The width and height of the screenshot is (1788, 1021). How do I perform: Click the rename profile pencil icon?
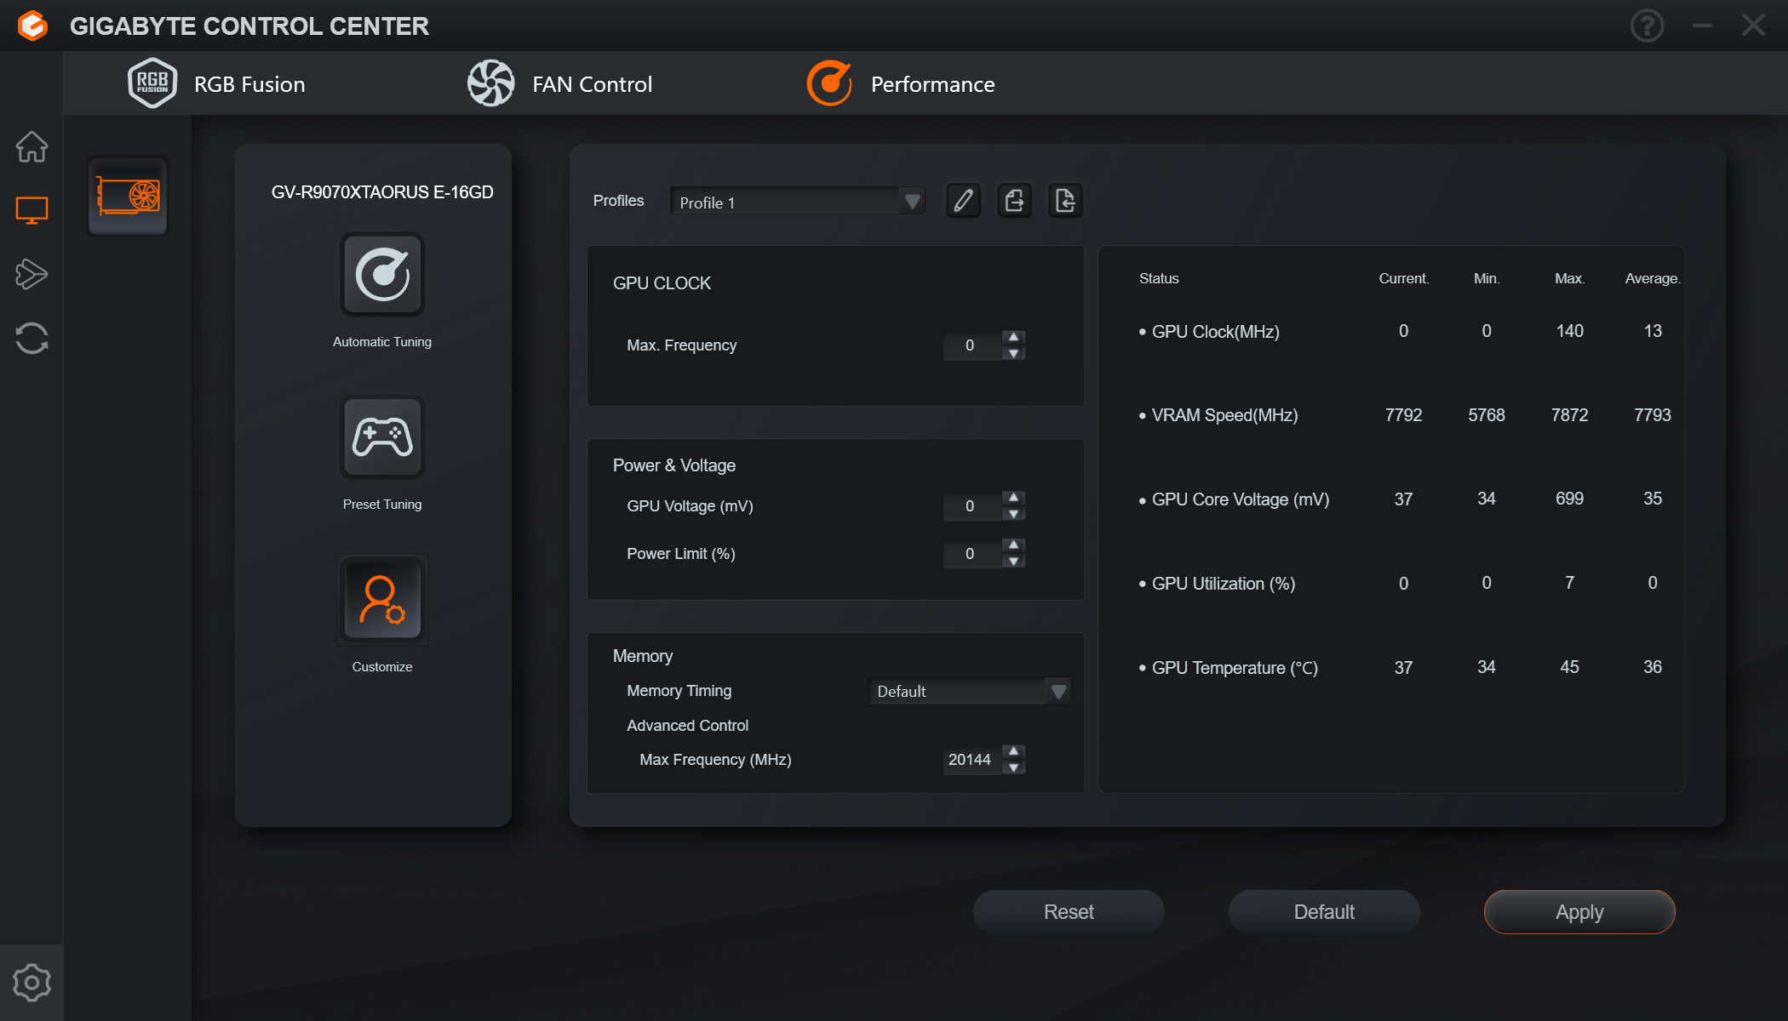(x=963, y=201)
